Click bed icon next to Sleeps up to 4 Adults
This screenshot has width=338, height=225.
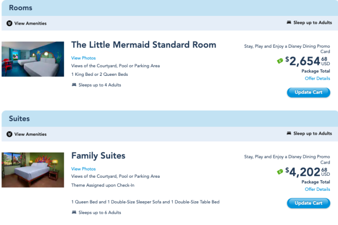coord(74,85)
